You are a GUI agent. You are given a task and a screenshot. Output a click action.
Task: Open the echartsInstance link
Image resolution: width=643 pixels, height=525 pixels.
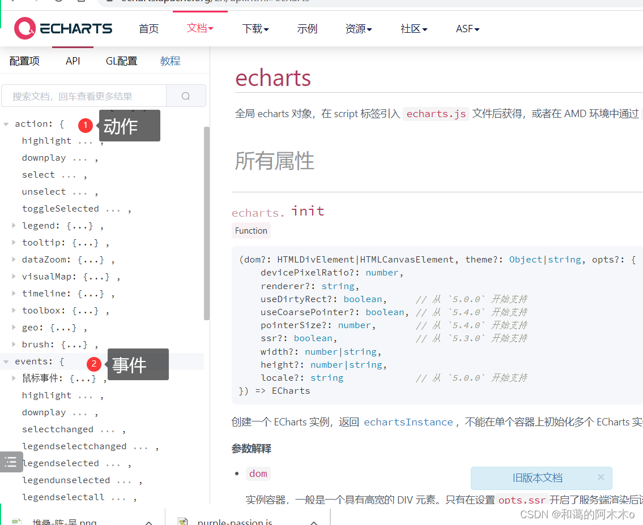(408, 422)
